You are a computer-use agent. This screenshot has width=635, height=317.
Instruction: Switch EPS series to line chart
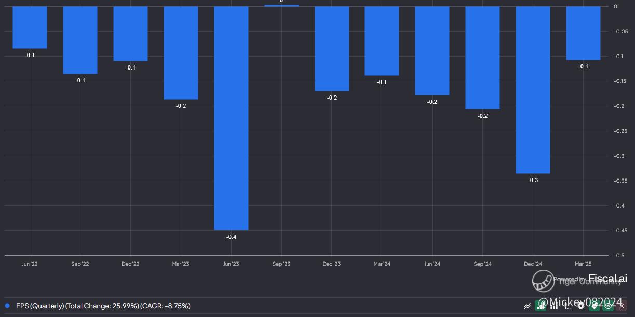pos(528,306)
